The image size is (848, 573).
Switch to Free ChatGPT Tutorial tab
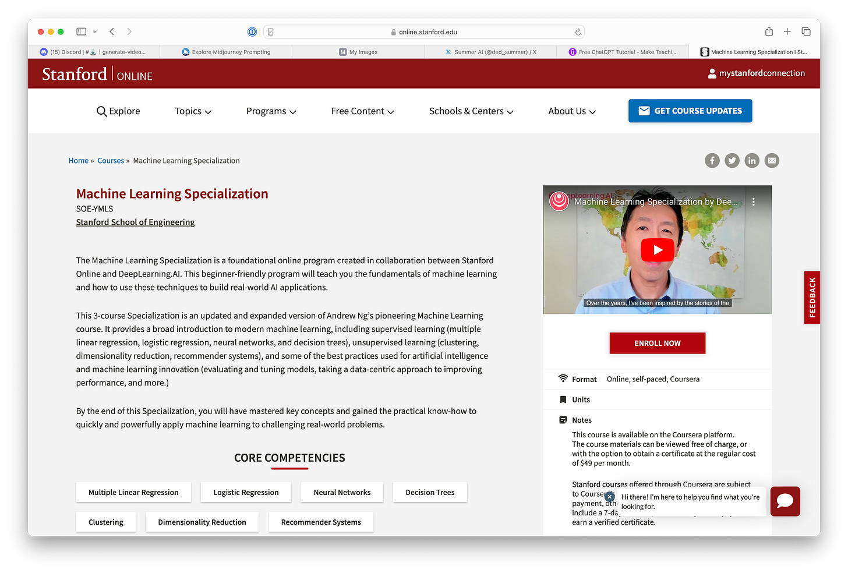[x=623, y=52]
